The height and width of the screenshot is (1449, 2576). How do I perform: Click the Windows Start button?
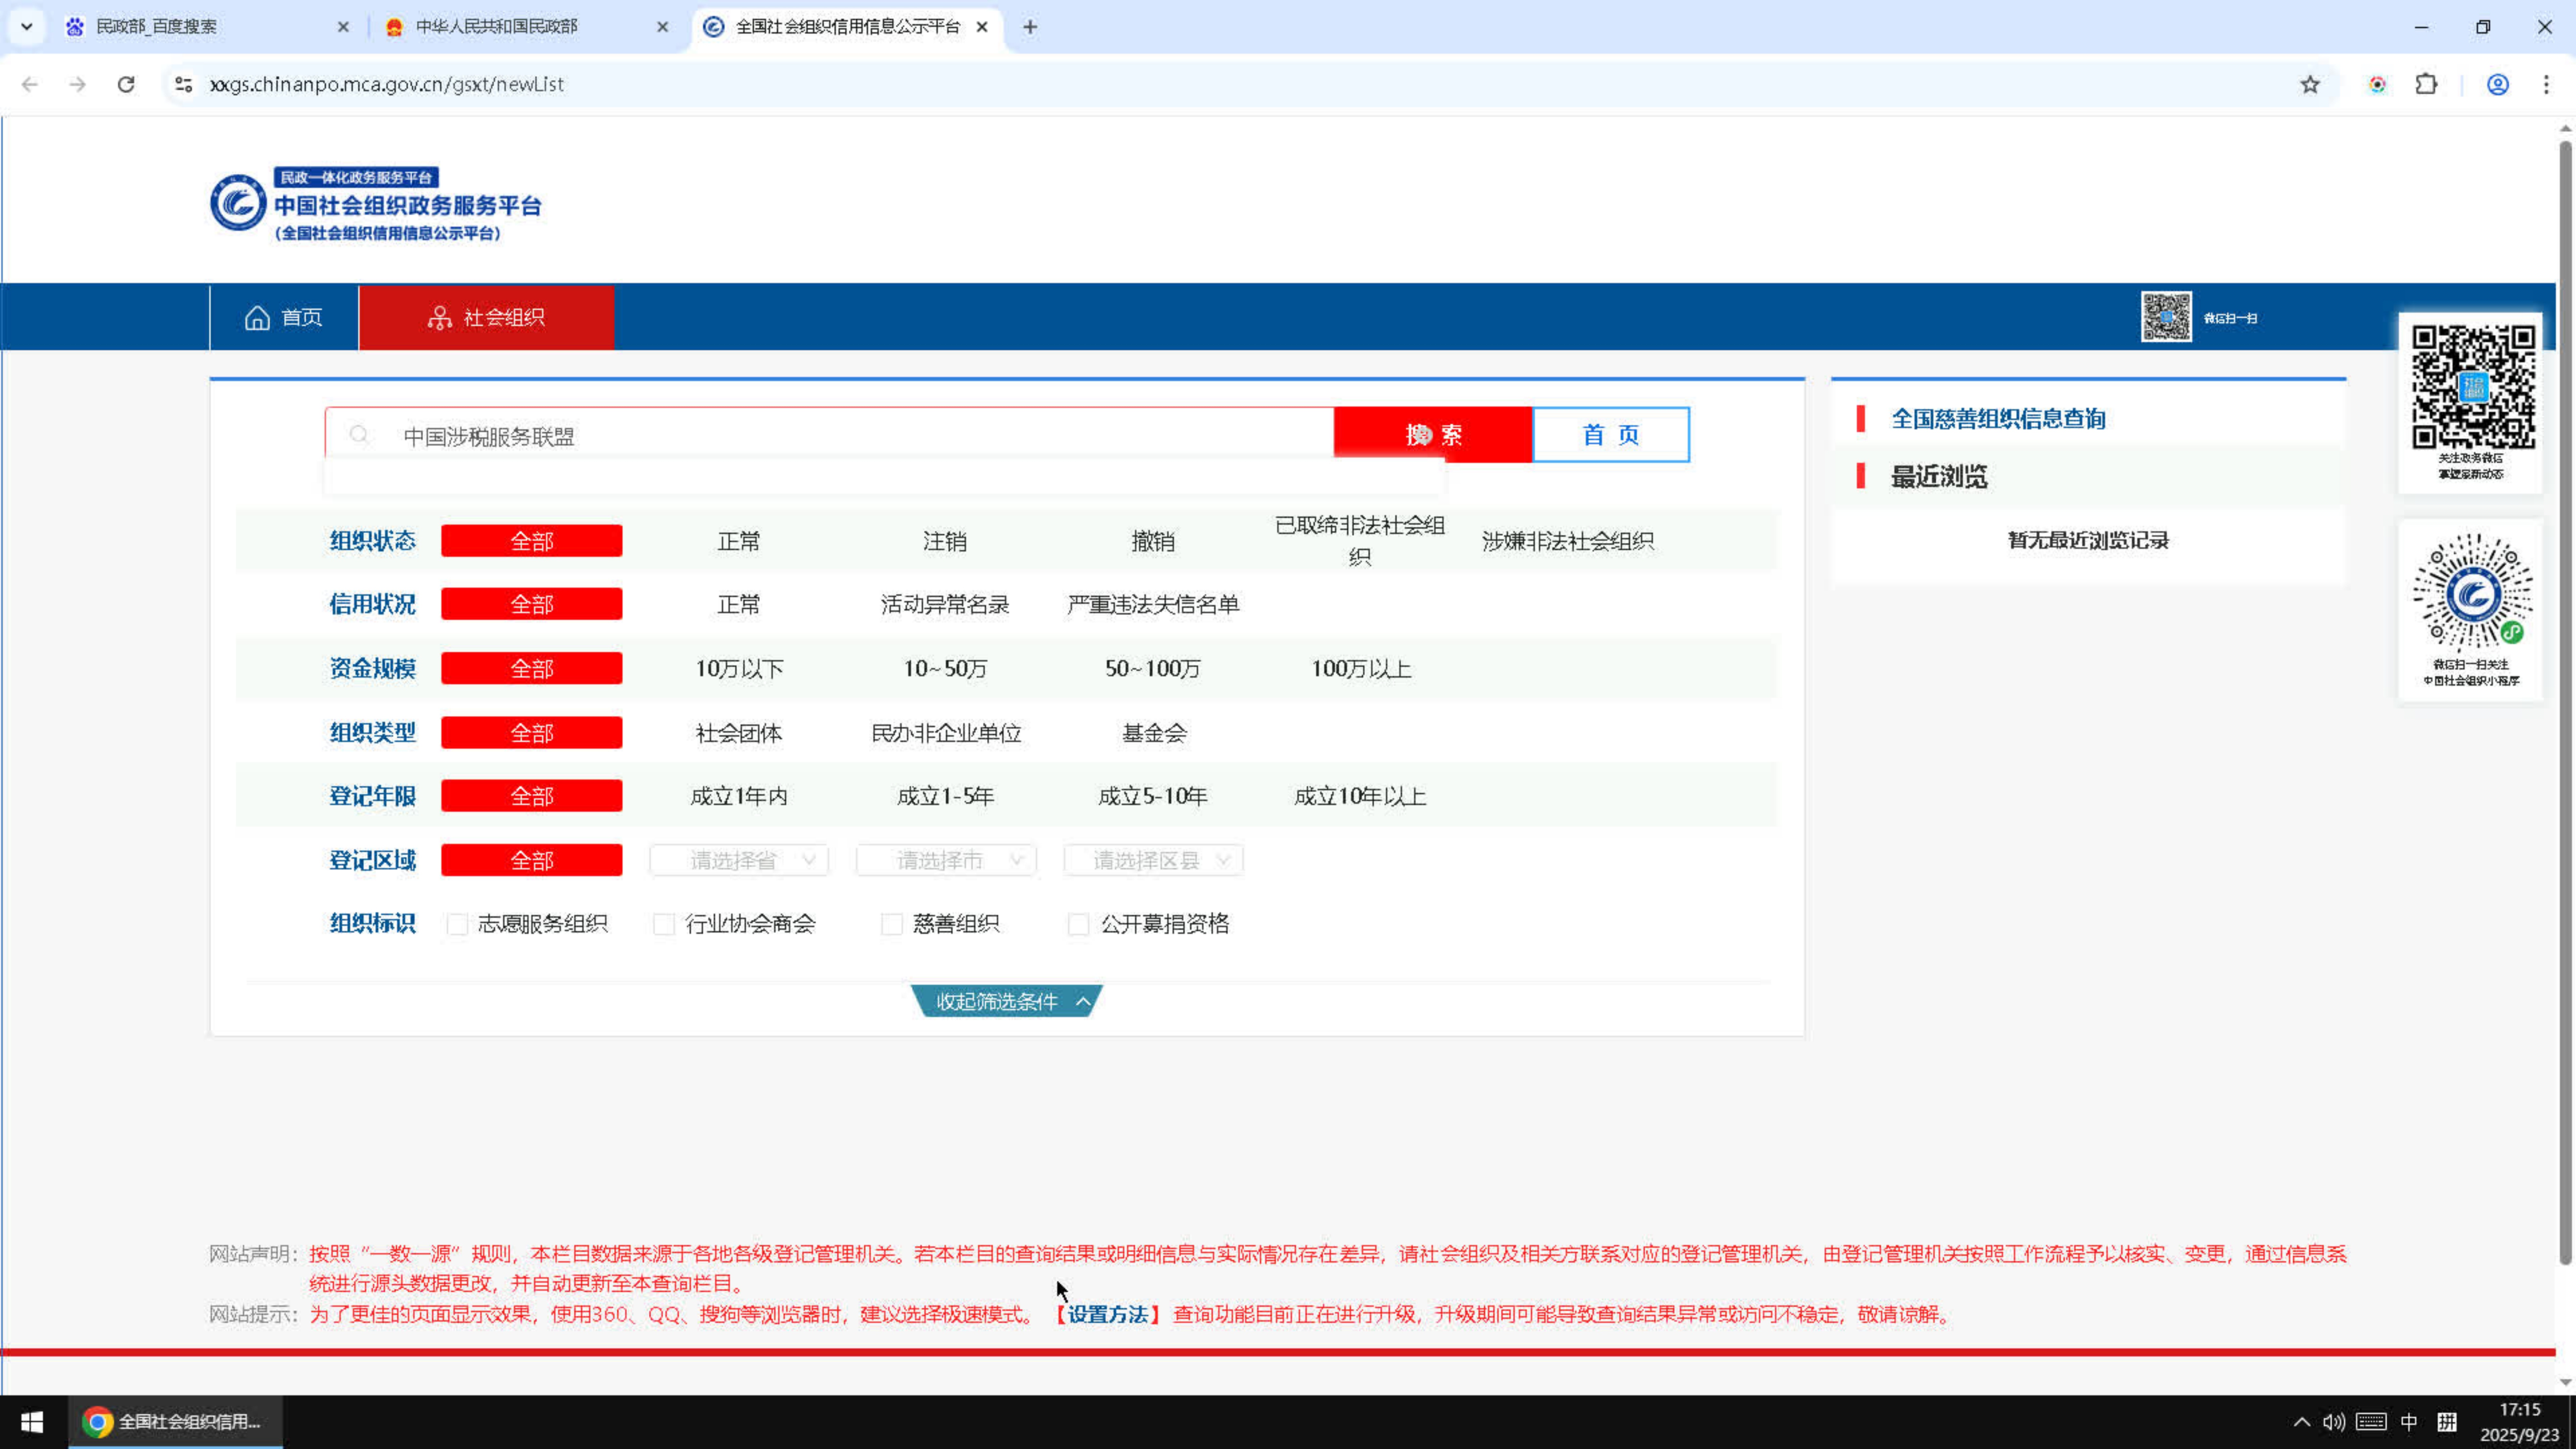[32, 1421]
